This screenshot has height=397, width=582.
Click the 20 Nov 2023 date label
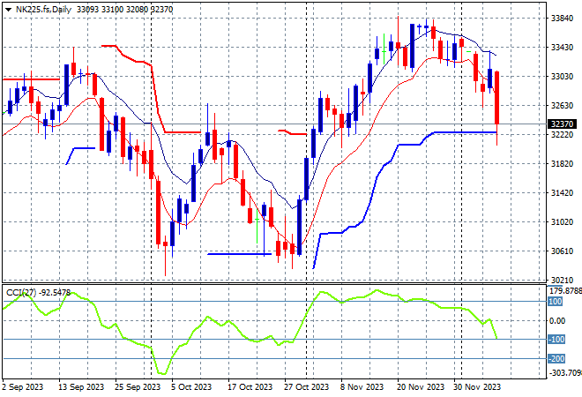click(422, 387)
